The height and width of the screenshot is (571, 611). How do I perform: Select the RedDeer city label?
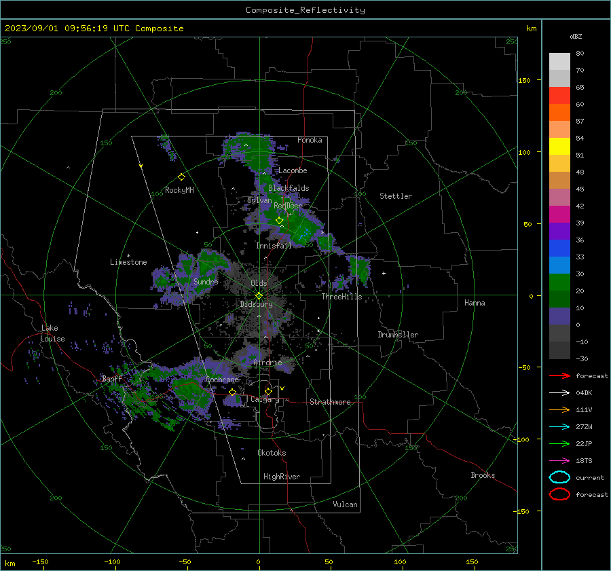click(x=288, y=206)
